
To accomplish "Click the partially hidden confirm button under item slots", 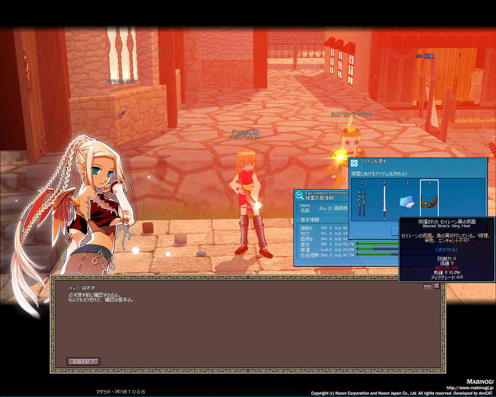I will tap(395, 231).
